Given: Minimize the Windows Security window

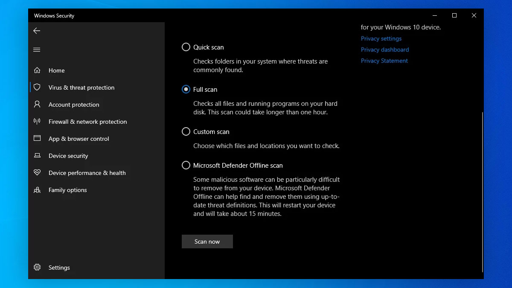Looking at the screenshot, I should coord(435,15).
